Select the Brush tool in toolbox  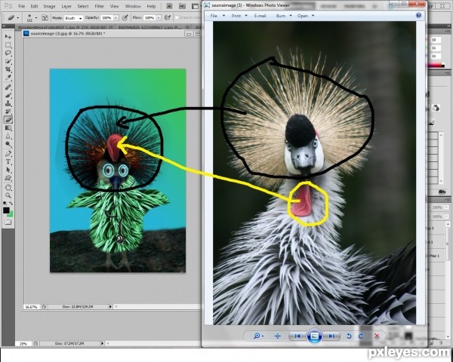[x=8, y=95]
